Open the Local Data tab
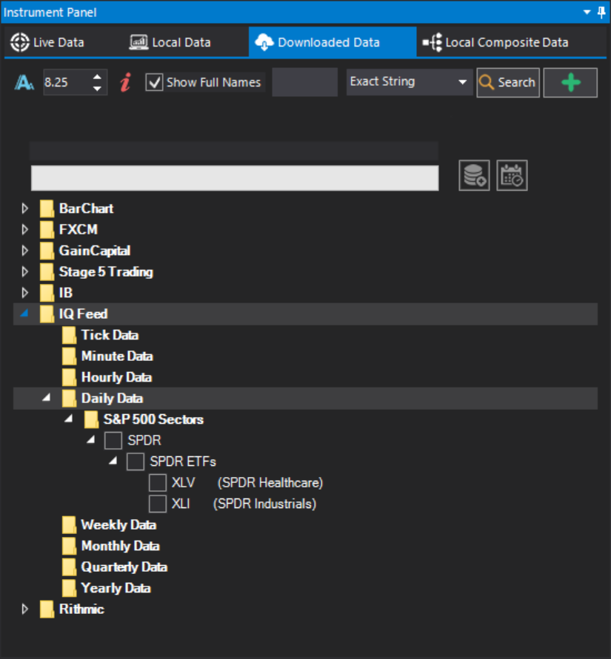Viewport: 611px width, 659px height. tap(170, 42)
